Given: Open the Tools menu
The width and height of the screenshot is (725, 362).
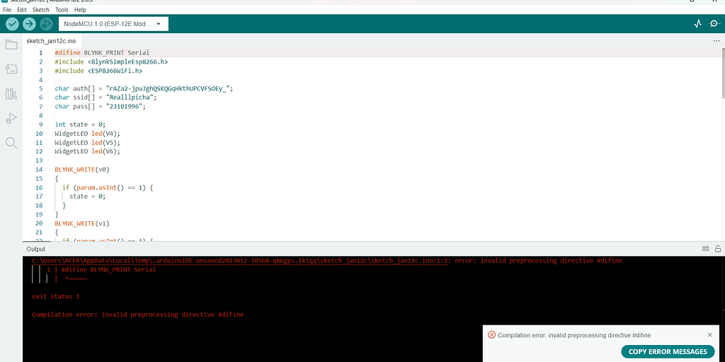Looking at the screenshot, I should 61,10.
